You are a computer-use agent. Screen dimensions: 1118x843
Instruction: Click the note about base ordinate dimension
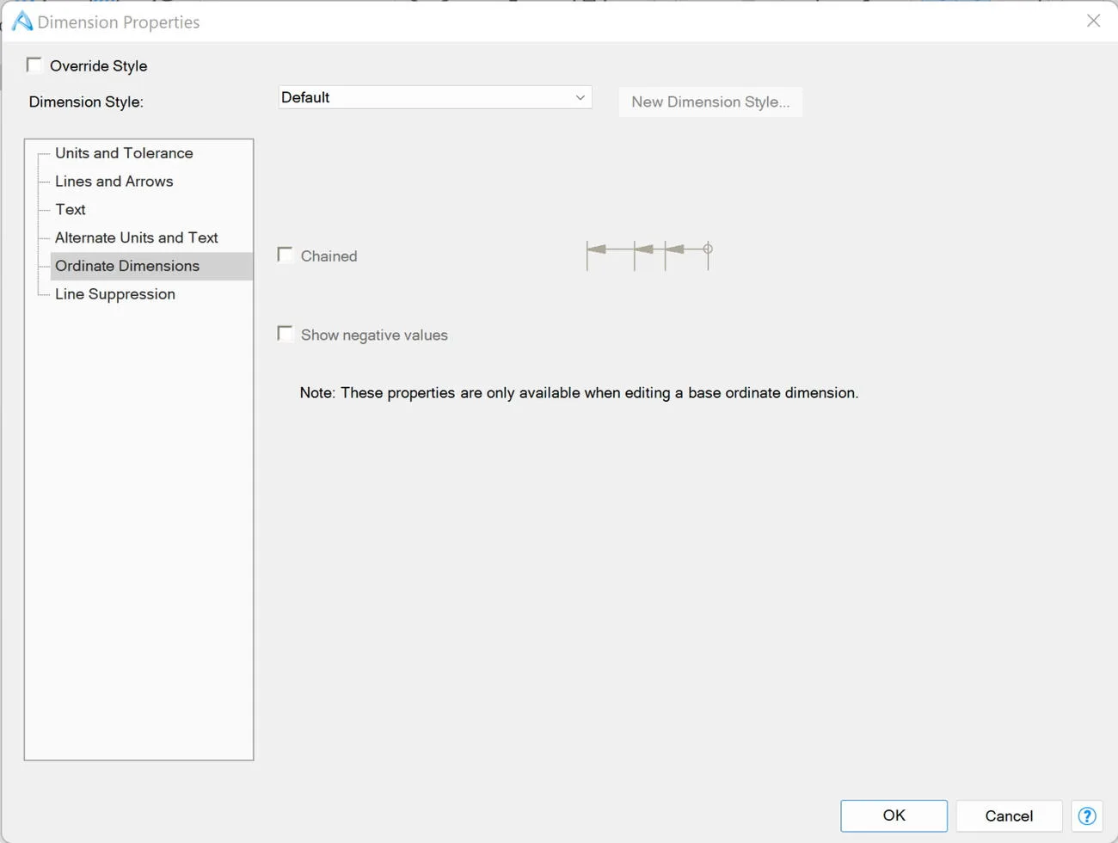point(579,393)
